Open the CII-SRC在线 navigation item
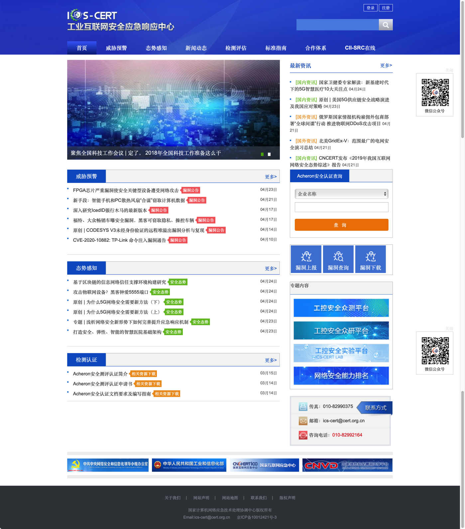This screenshot has width=465, height=529. [x=360, y=48]
